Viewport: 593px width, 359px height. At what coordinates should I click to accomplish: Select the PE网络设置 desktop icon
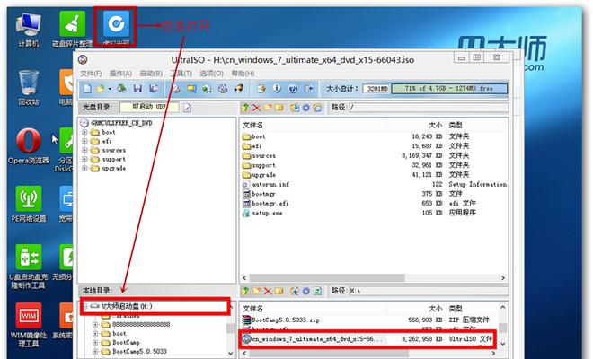[29, 204]
